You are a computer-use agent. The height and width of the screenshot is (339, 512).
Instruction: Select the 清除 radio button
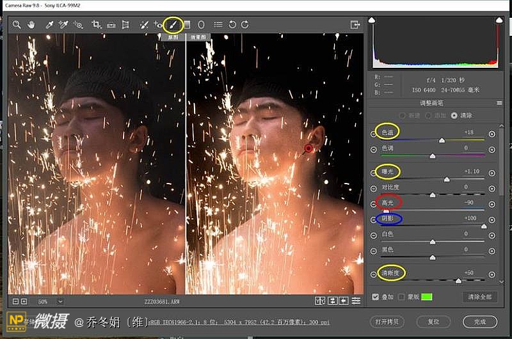(454, 115)
